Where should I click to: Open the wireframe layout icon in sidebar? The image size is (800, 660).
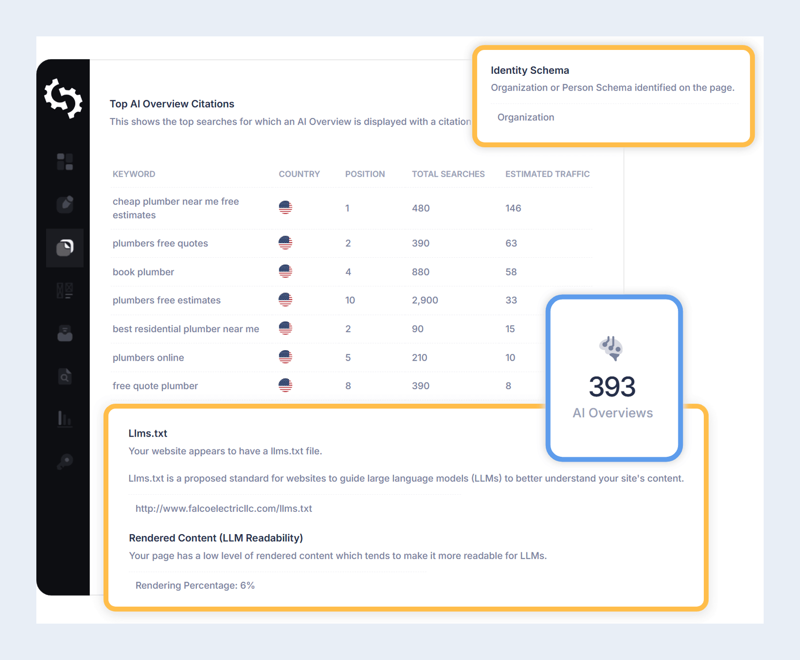tap(65, 291)
